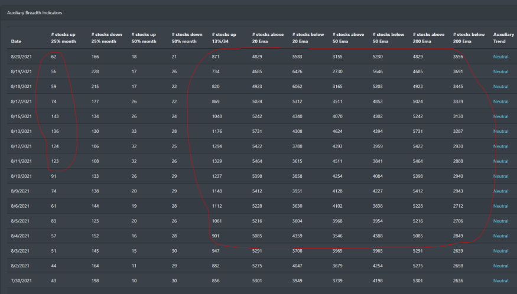Select the 8/6/2021 date cell
Image resolution: width=517 pixels, height=294 pixels.
(20, 206)
